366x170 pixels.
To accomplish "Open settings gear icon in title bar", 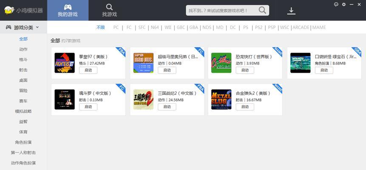I will click(344, 4).
